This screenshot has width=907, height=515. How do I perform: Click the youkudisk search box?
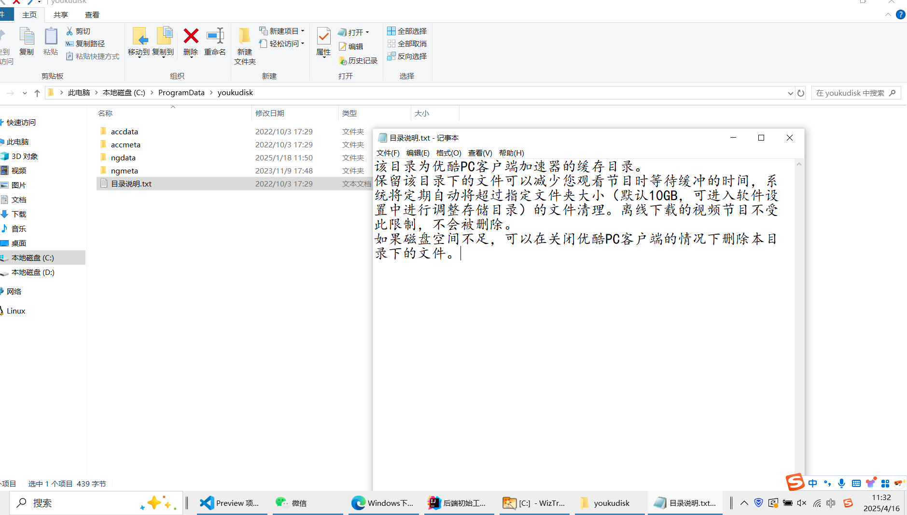(856, 93)
